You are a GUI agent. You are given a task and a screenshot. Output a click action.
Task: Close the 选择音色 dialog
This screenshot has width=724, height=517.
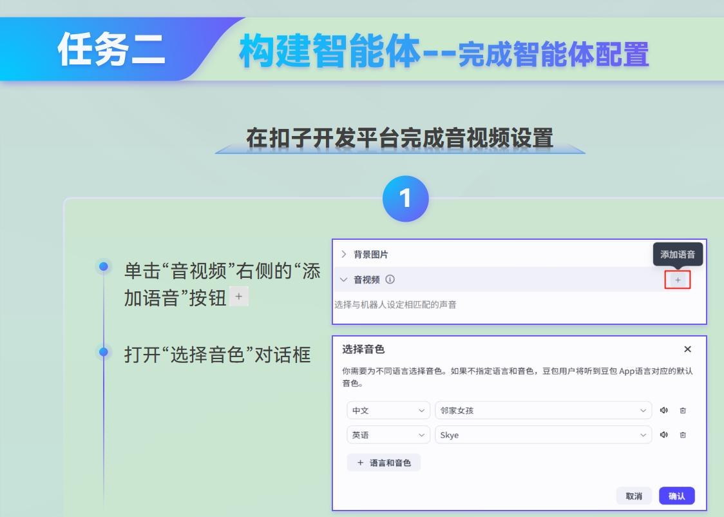(x=687, y=349)
